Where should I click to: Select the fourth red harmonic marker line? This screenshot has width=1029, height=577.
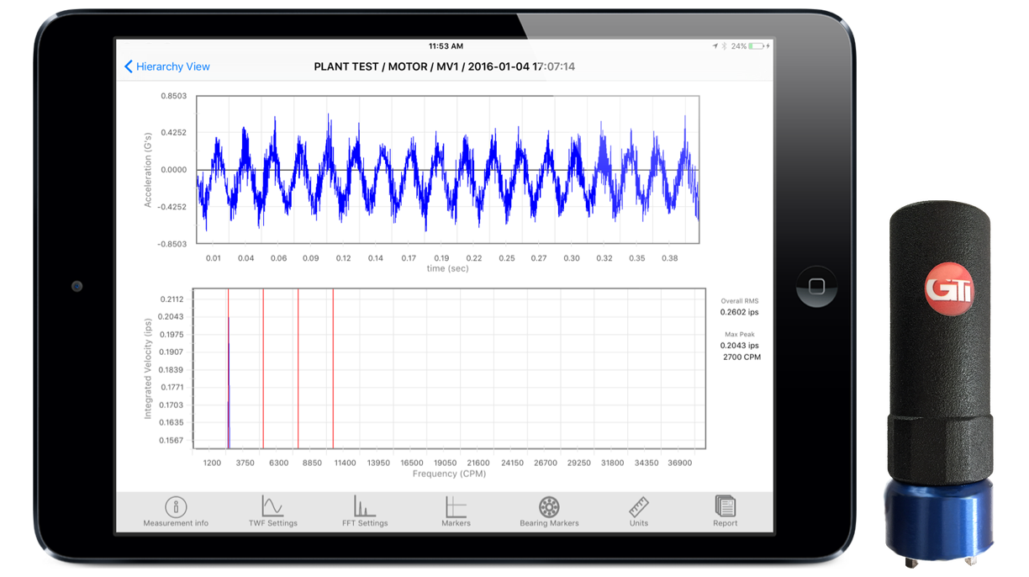coord(333,370)
